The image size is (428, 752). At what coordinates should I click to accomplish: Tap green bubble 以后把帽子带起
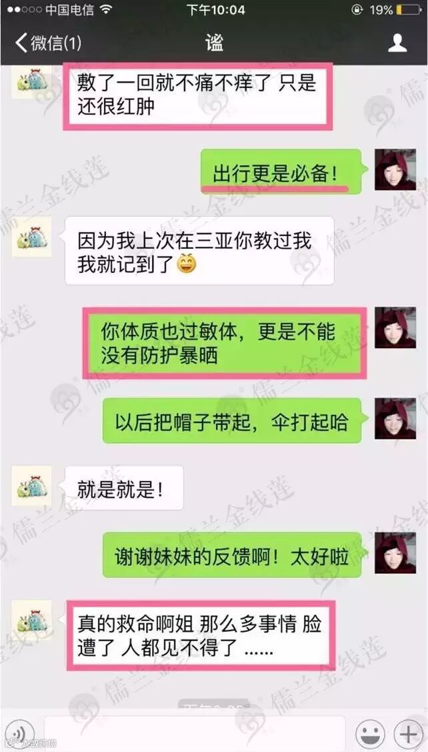232,420
